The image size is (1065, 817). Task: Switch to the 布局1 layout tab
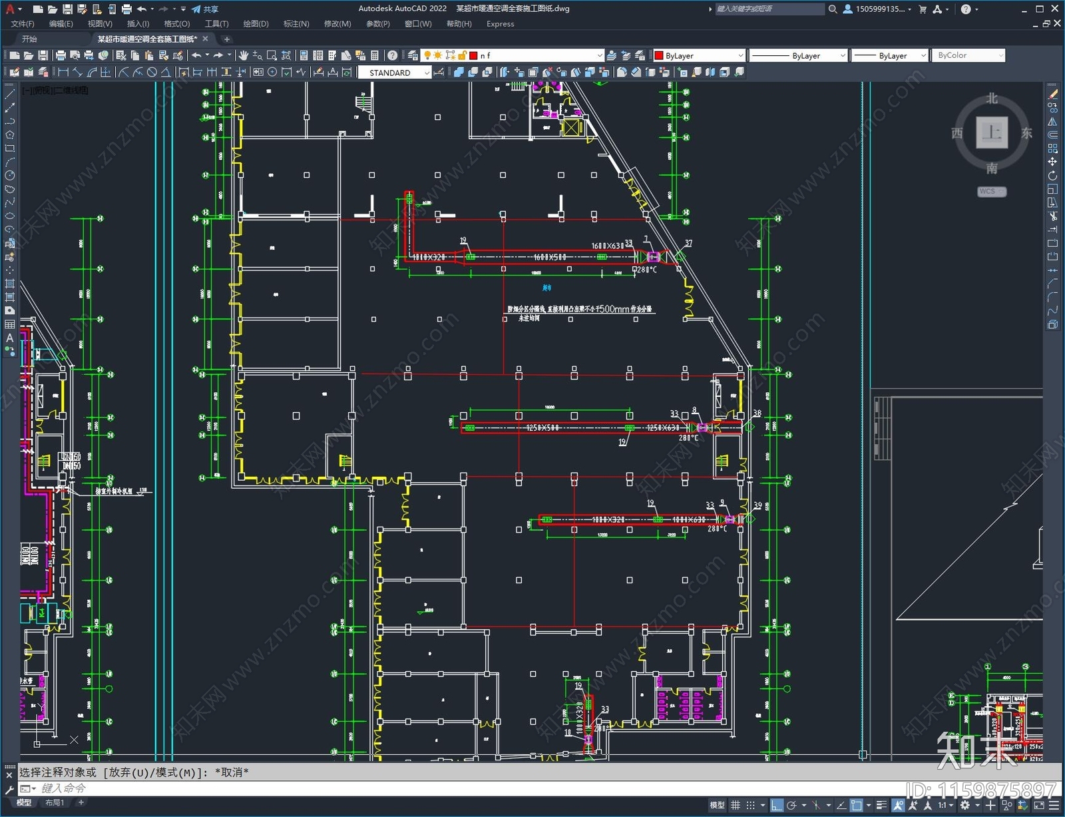55,802
